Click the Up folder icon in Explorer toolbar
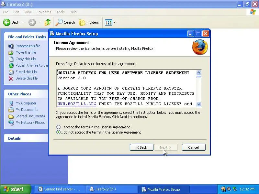The height and width of the screenshot is (194, 259). (48, 22)
